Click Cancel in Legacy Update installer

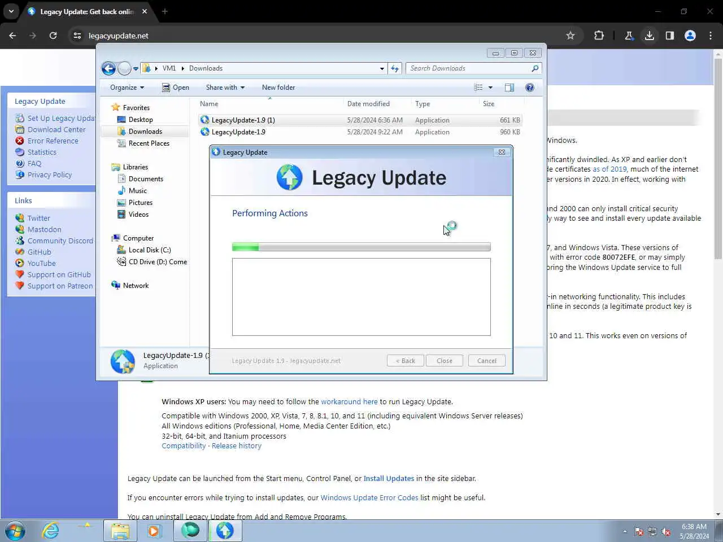click(487, 361)
